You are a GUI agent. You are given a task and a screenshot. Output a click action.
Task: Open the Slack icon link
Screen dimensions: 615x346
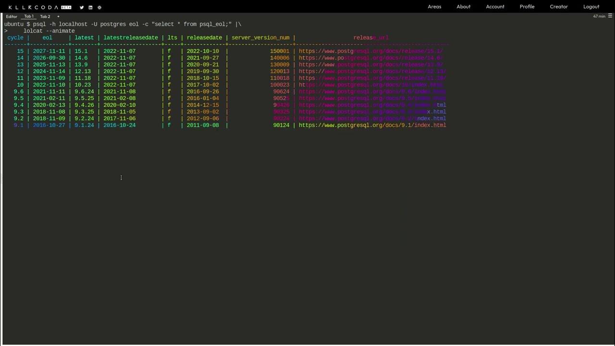99,7
